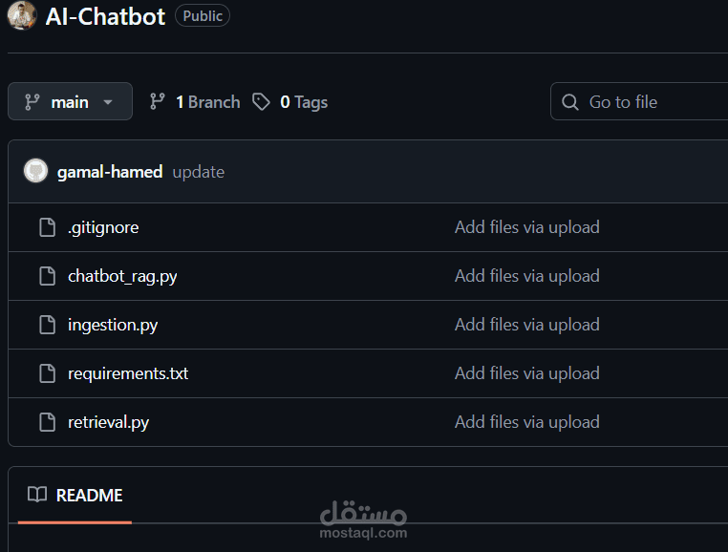Open the chatbot_rag.py file
Viewport: 728px width, 552px height.
122,276
